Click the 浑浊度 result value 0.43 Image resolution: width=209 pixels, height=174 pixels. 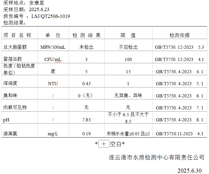86,83
